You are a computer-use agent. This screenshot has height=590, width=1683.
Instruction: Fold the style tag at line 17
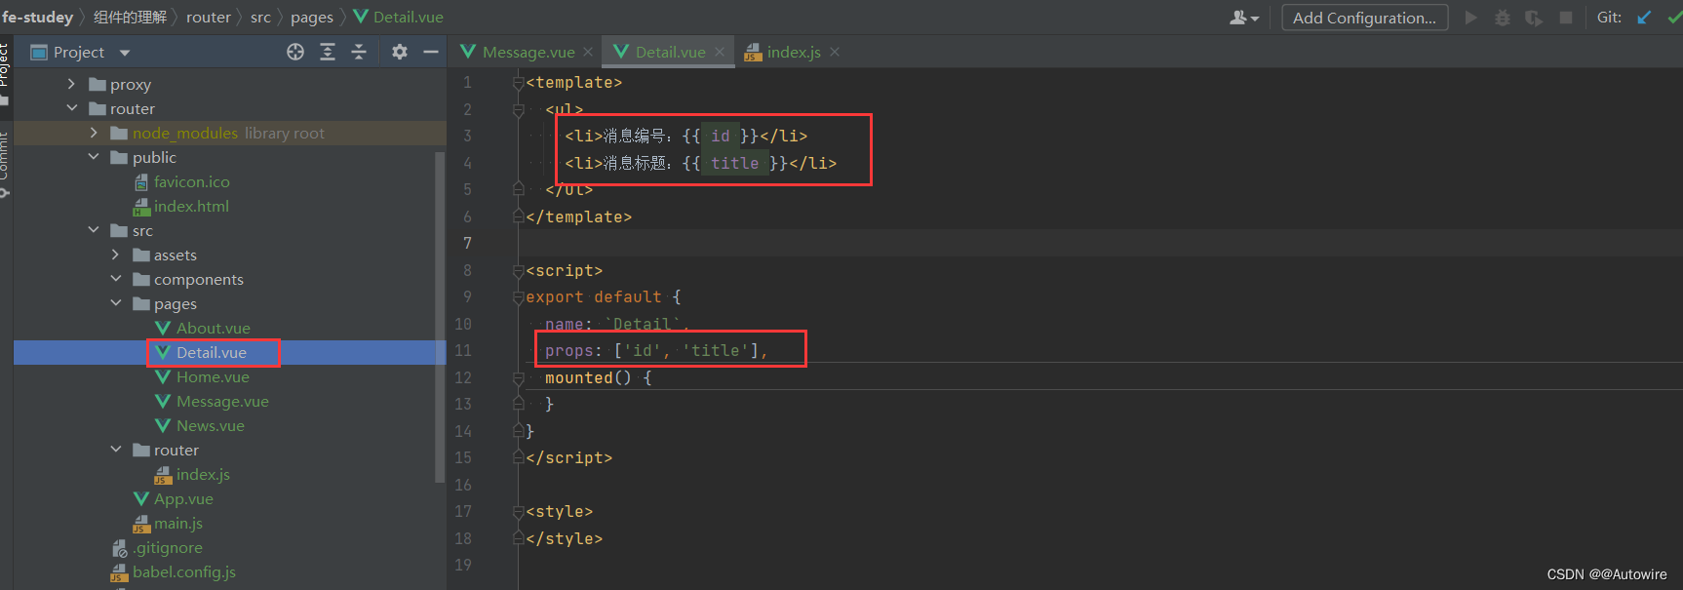[x=519, y=511]
